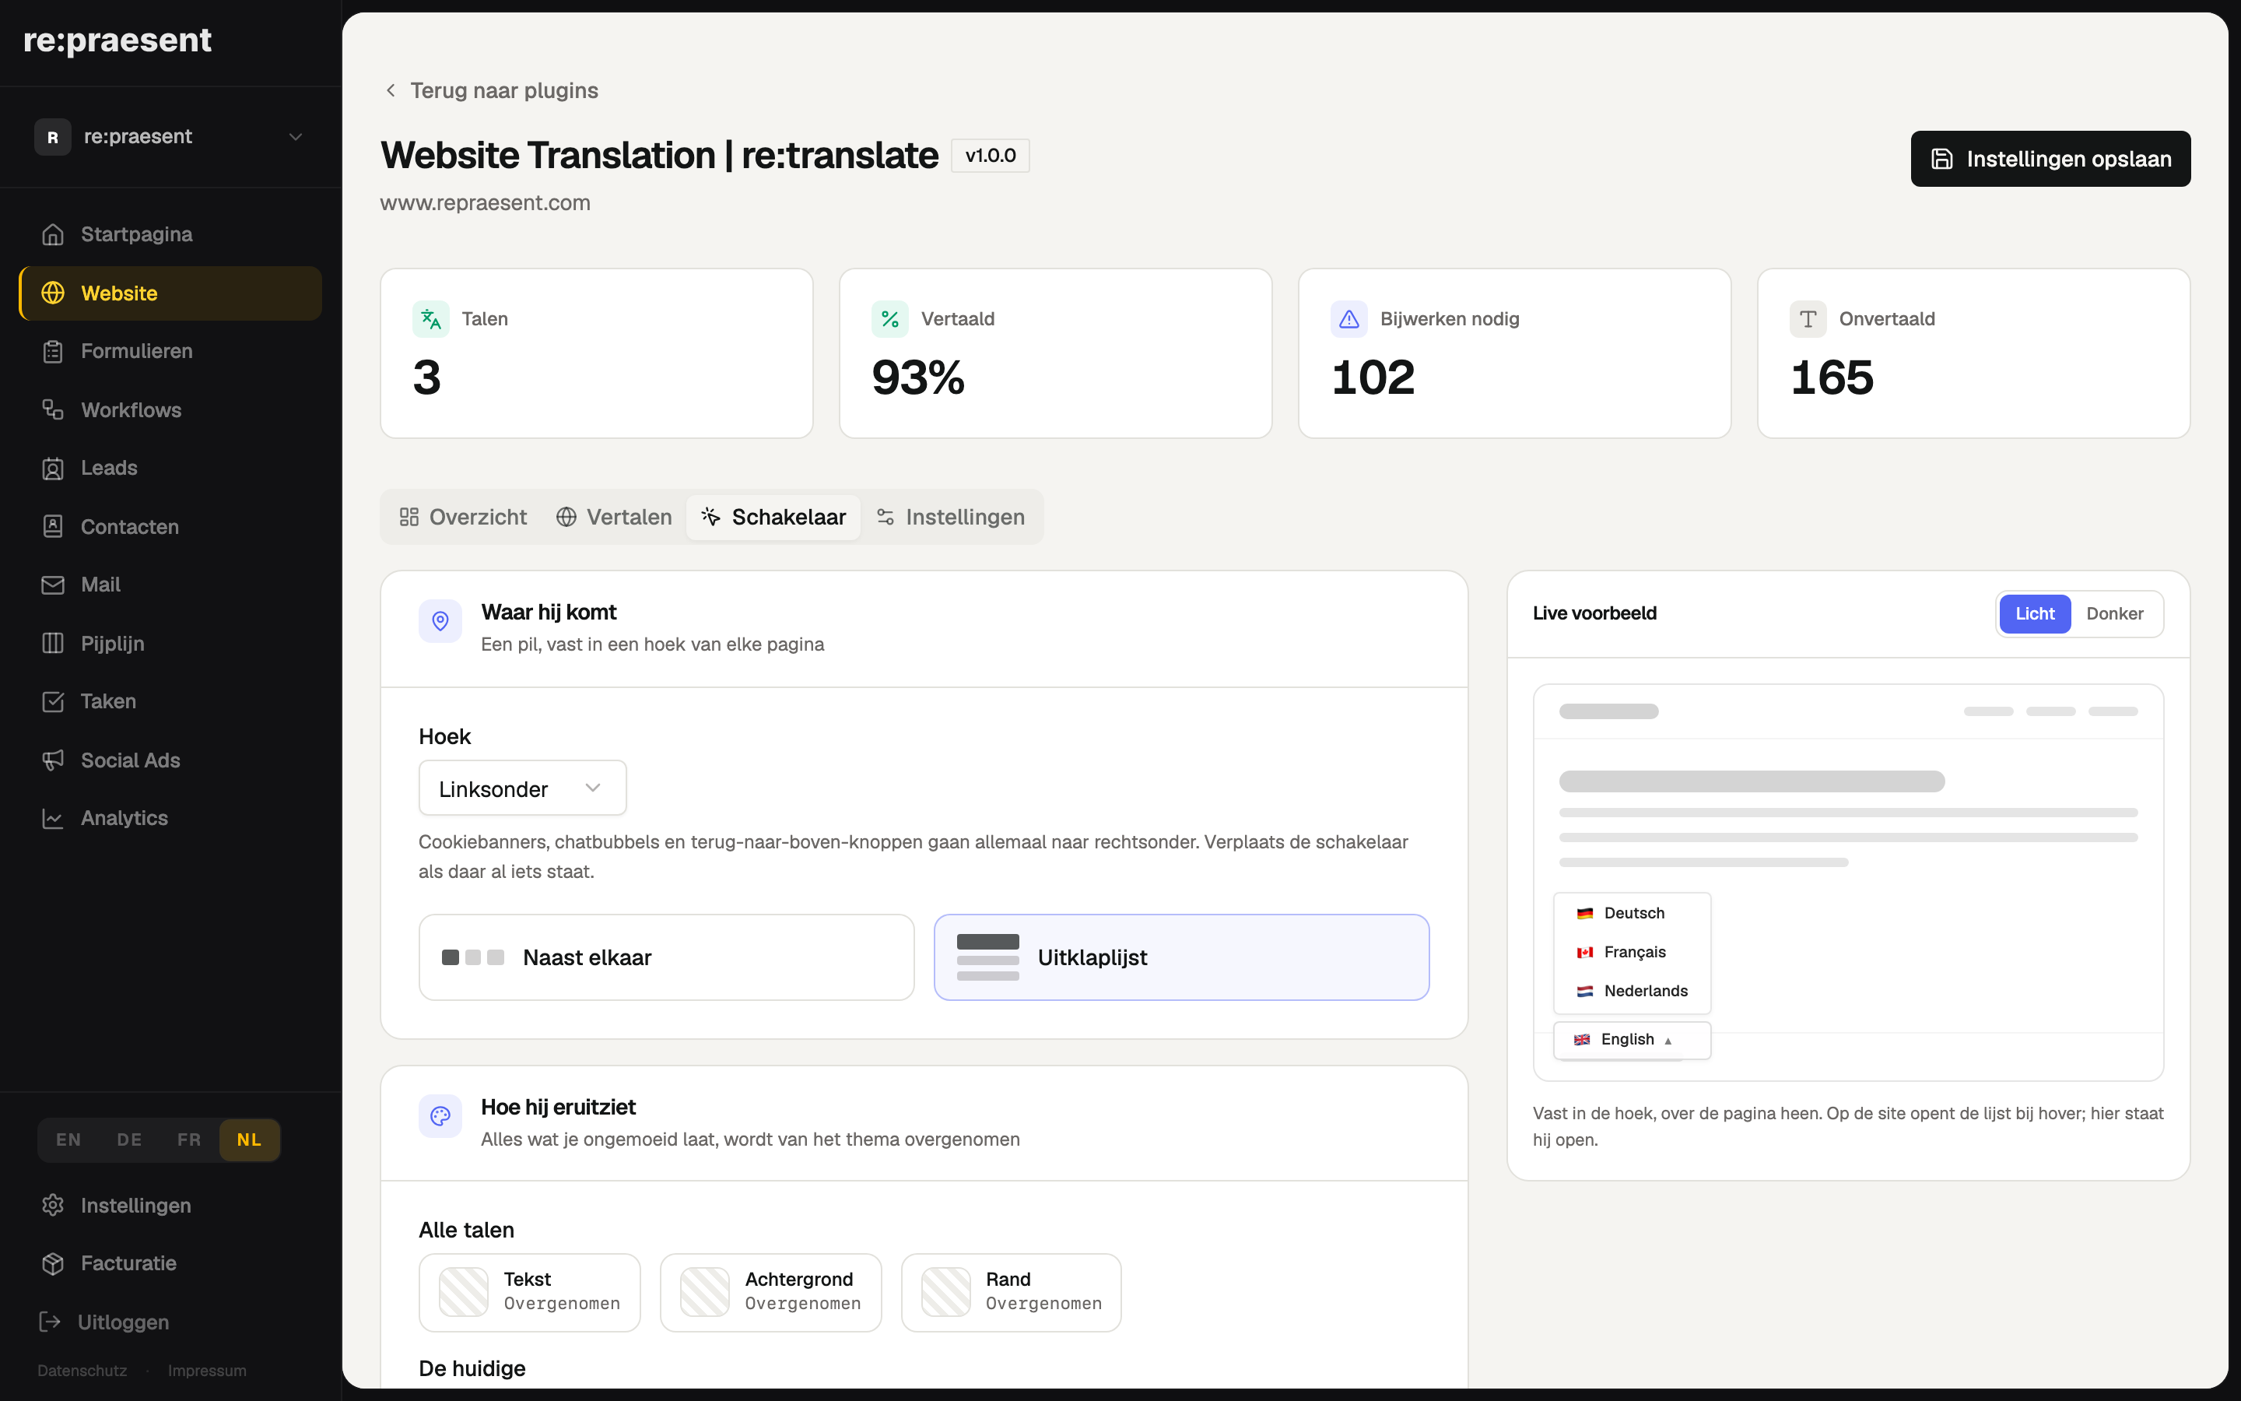Switch interface language to DE
This screenshot has height=1401, width=2241.
coord(130,1139)
